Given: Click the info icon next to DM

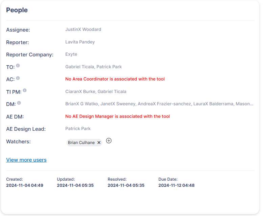Looking at the screenshot, I should pos(19,103).
